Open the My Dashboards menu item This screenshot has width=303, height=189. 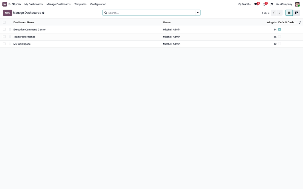tap(33, 4)
